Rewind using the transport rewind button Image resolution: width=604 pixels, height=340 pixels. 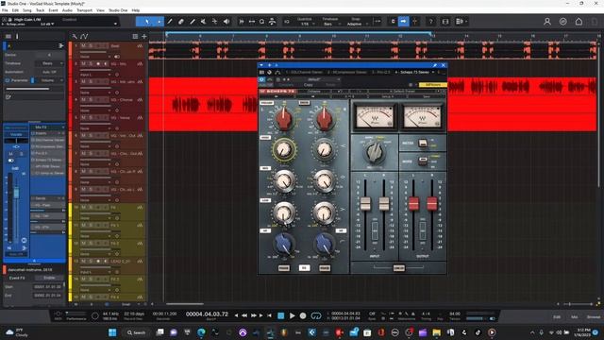[244, 315]
